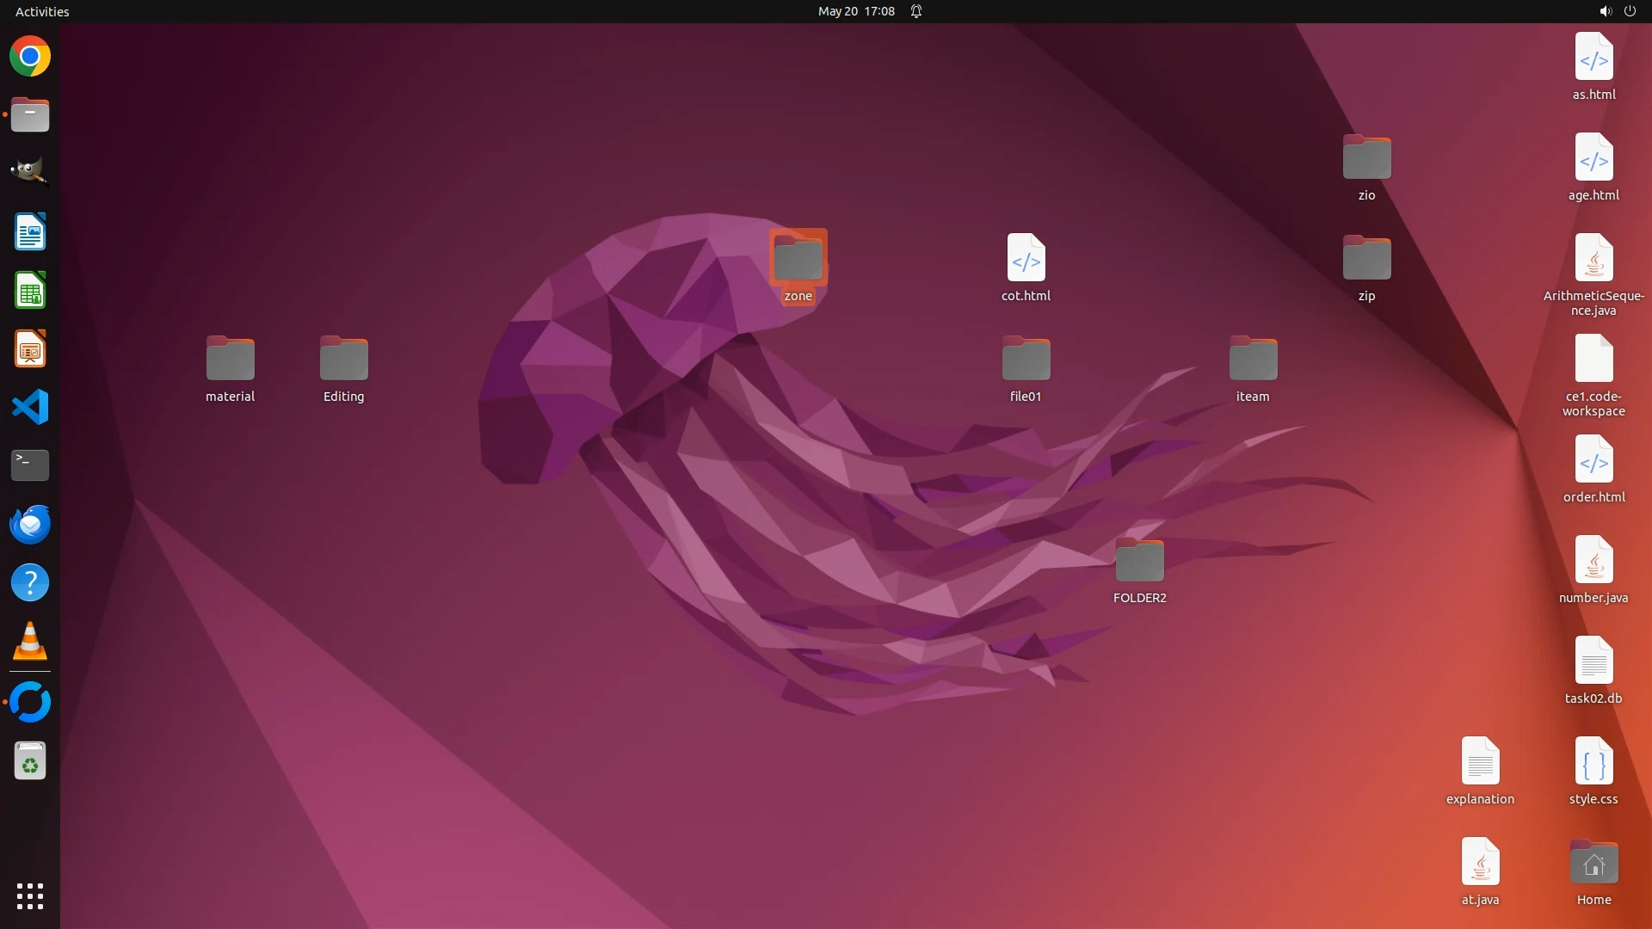This screenshot has width=1652, height=929.
Task: Open VLC media player in the dock
Action: (x=30, y=641)
